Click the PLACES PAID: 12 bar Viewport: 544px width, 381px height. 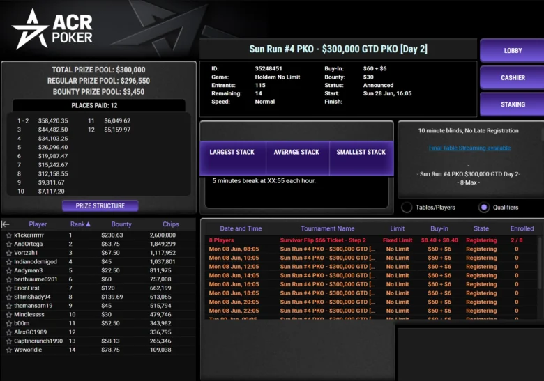tap(99, 106)
